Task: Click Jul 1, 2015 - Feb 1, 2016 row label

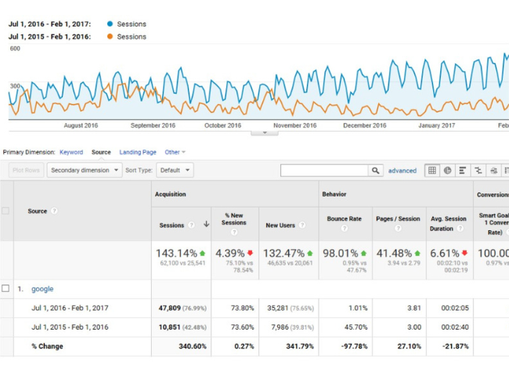Action: click(x=70, y=327)
